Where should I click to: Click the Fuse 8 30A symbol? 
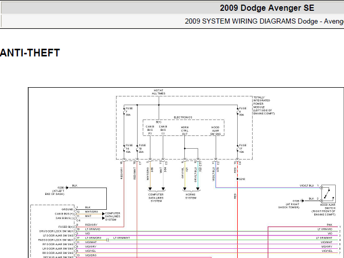pyautogui.click(x=238, y=112)
